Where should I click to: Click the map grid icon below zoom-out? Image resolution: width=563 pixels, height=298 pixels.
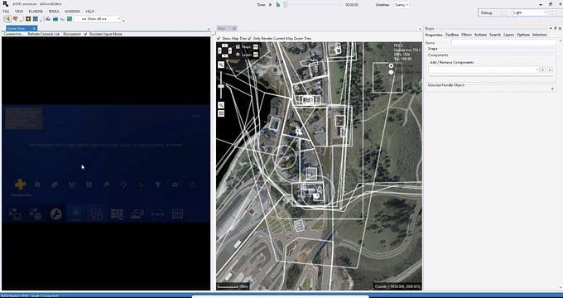[221, 113]
